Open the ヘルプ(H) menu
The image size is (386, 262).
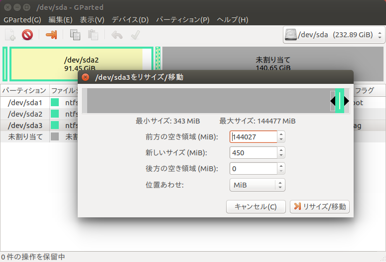[233, 20]
